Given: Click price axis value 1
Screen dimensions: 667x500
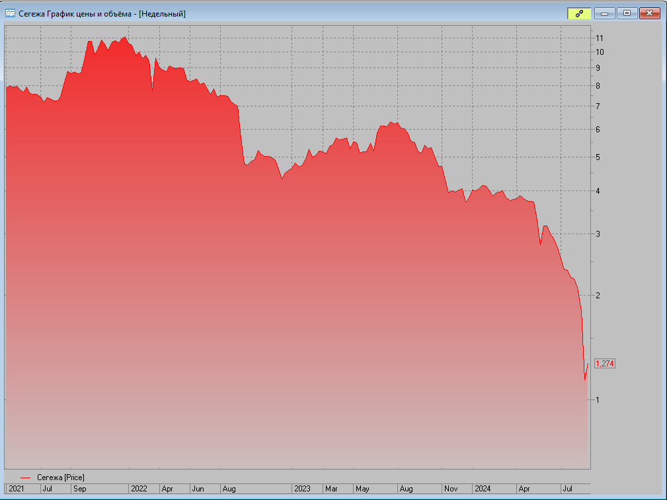Looking at the screenshot, I should pyautogui.click(x=598, y=399).
